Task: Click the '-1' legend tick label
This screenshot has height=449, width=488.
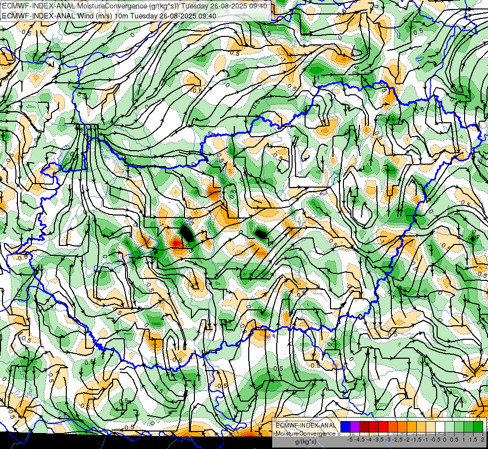Action: [426, 440]
